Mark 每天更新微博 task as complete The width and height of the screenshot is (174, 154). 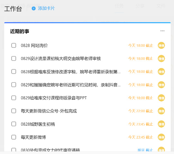[14, 137]
